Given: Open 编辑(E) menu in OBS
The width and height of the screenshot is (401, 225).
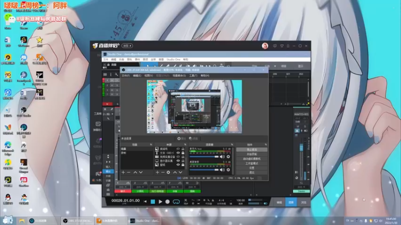Looking at the screenshot, I should click(137, 75).
